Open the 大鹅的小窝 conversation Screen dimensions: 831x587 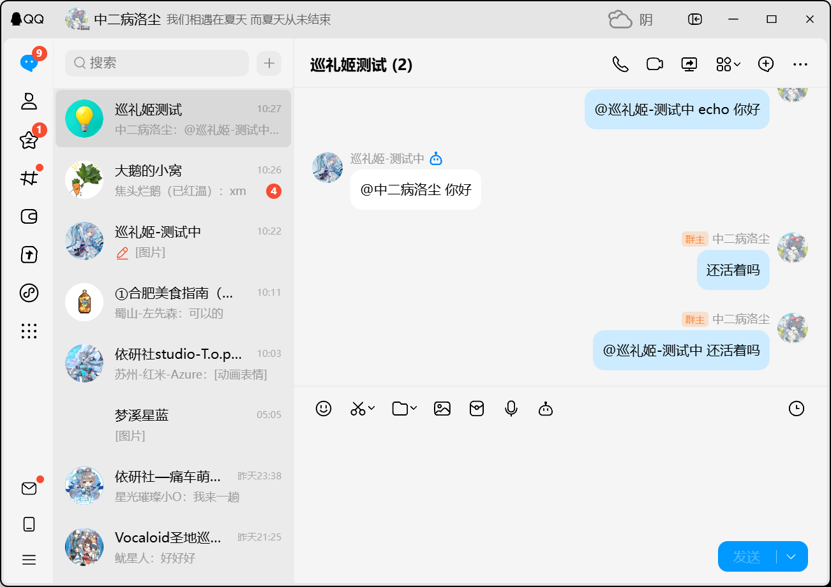click(173, 180)
